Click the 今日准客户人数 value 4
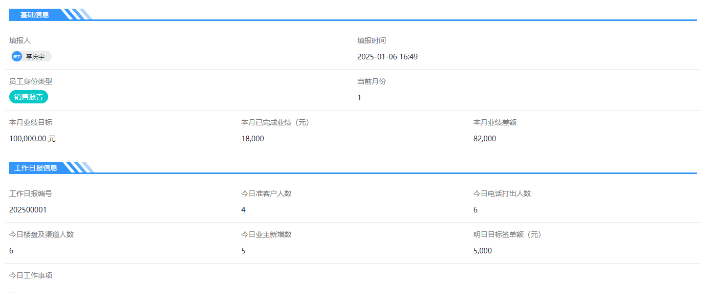 click(x=243, y=210)
